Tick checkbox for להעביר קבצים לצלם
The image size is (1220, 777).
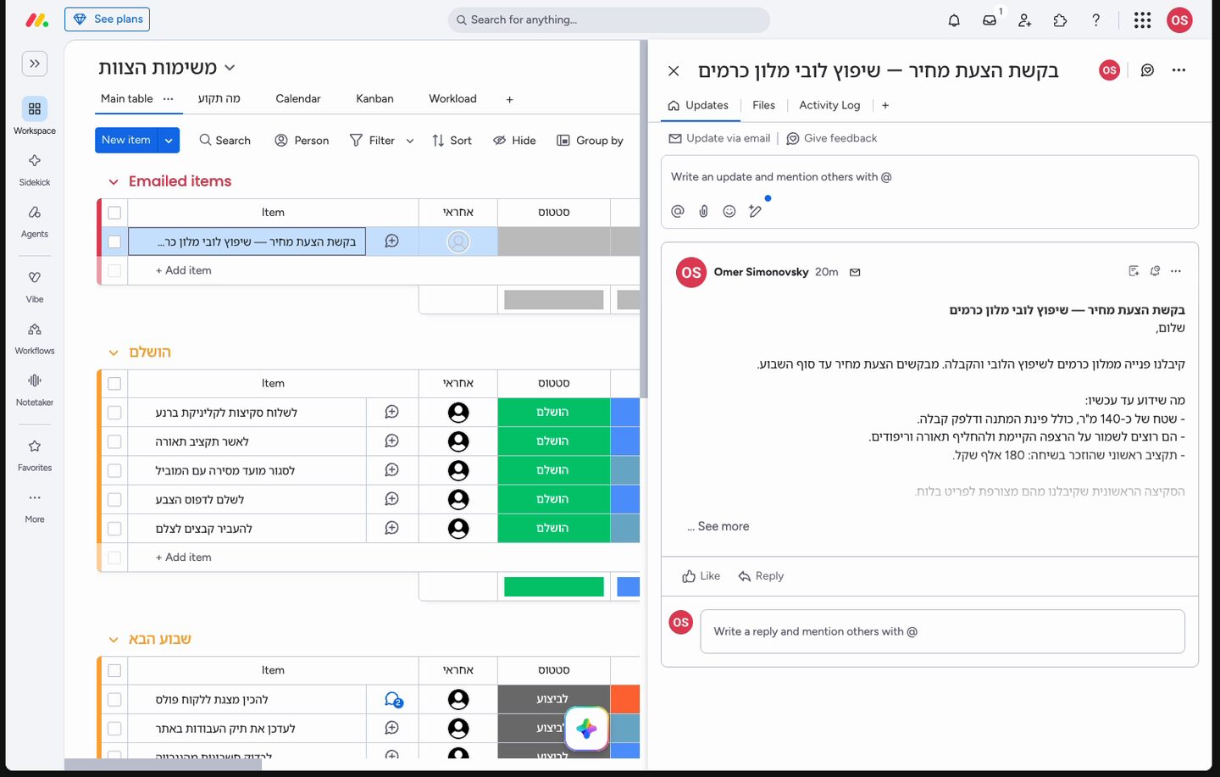114,529
